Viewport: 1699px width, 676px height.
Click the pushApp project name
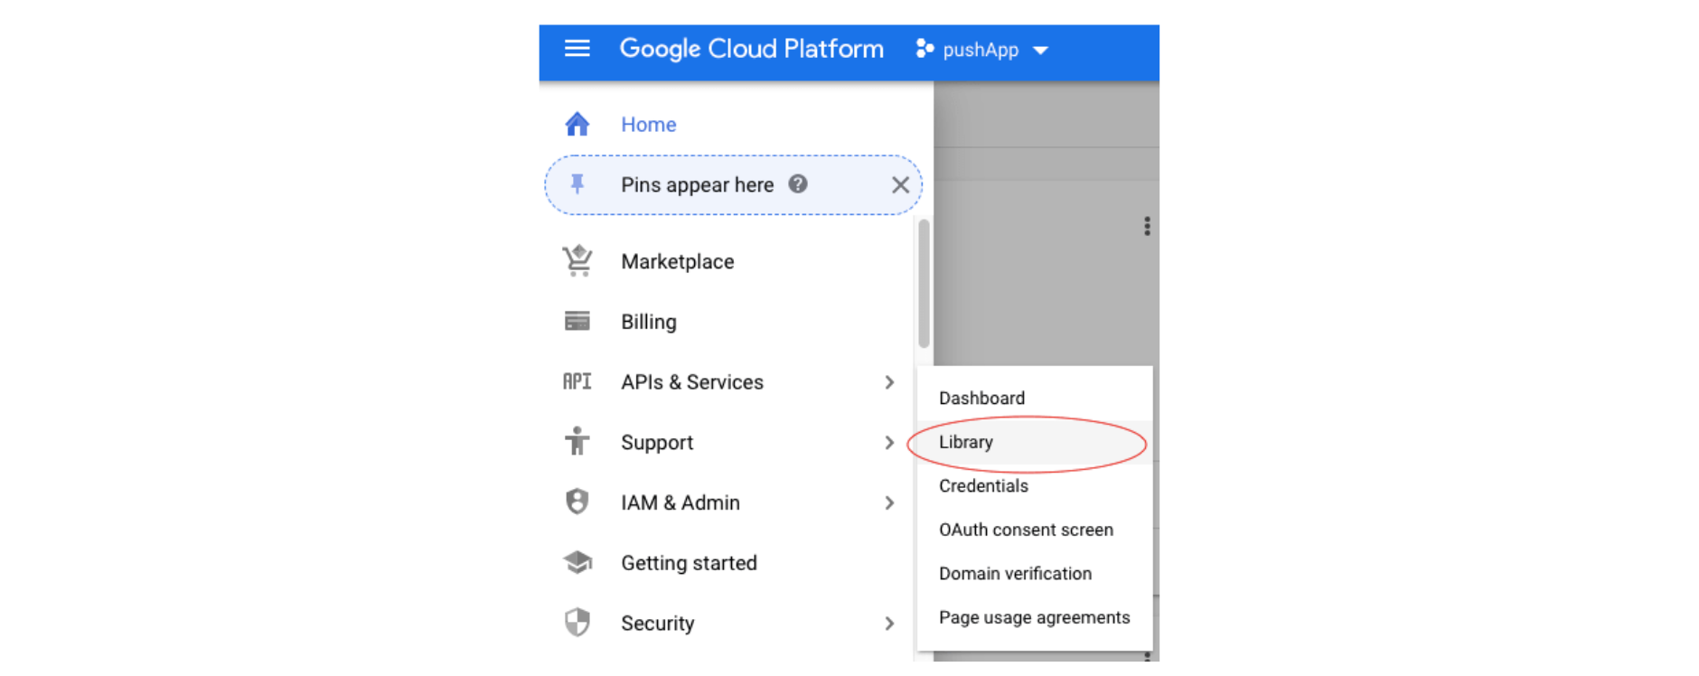[x=981, y=50]
